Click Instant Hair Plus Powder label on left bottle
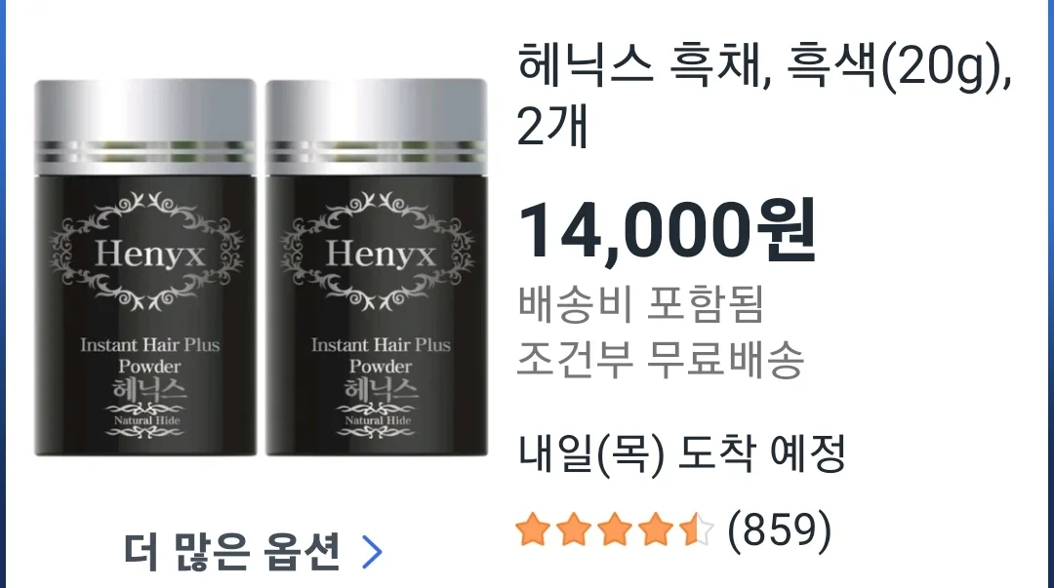This screenshot has height=588, width=1054. pyautogui.click(x=149, y=356)
